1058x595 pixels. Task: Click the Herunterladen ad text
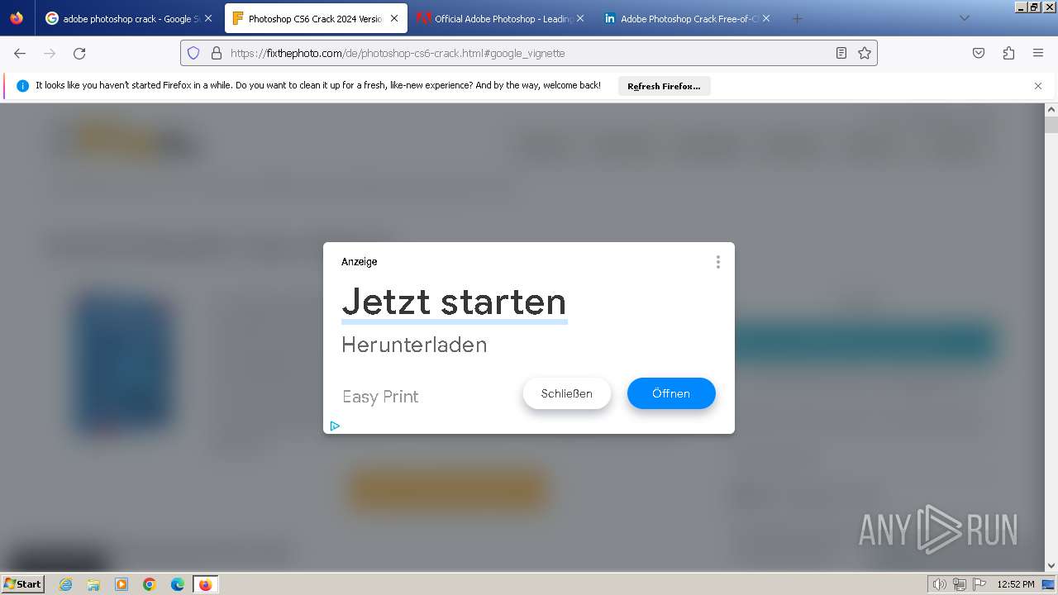tap(414, 345)
